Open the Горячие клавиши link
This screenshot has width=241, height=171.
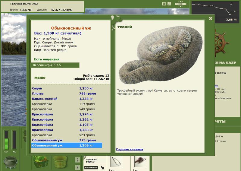tap(130, 149)
